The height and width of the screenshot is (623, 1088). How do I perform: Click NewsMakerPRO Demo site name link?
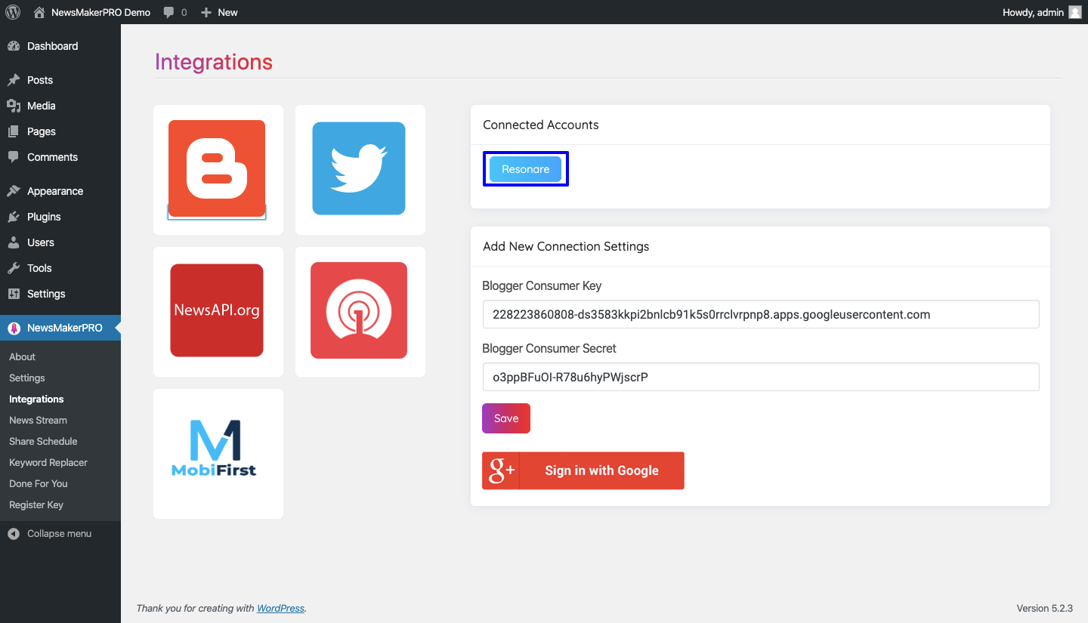tap(100, 12)
